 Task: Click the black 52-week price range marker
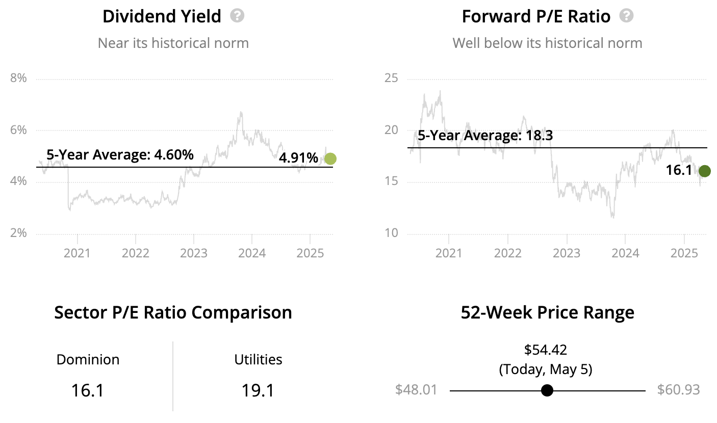547,390
